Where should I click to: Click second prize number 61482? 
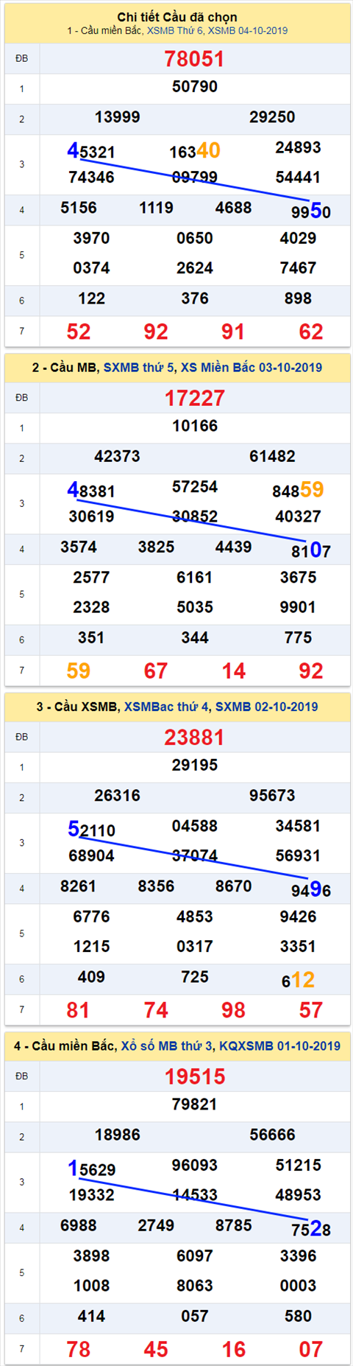[272, 456]
